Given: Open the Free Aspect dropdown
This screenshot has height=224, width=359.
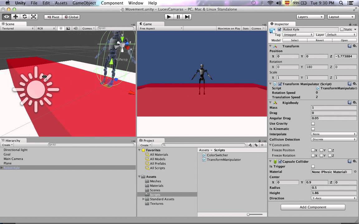Looking at the screenshot, I should point(161,28).
